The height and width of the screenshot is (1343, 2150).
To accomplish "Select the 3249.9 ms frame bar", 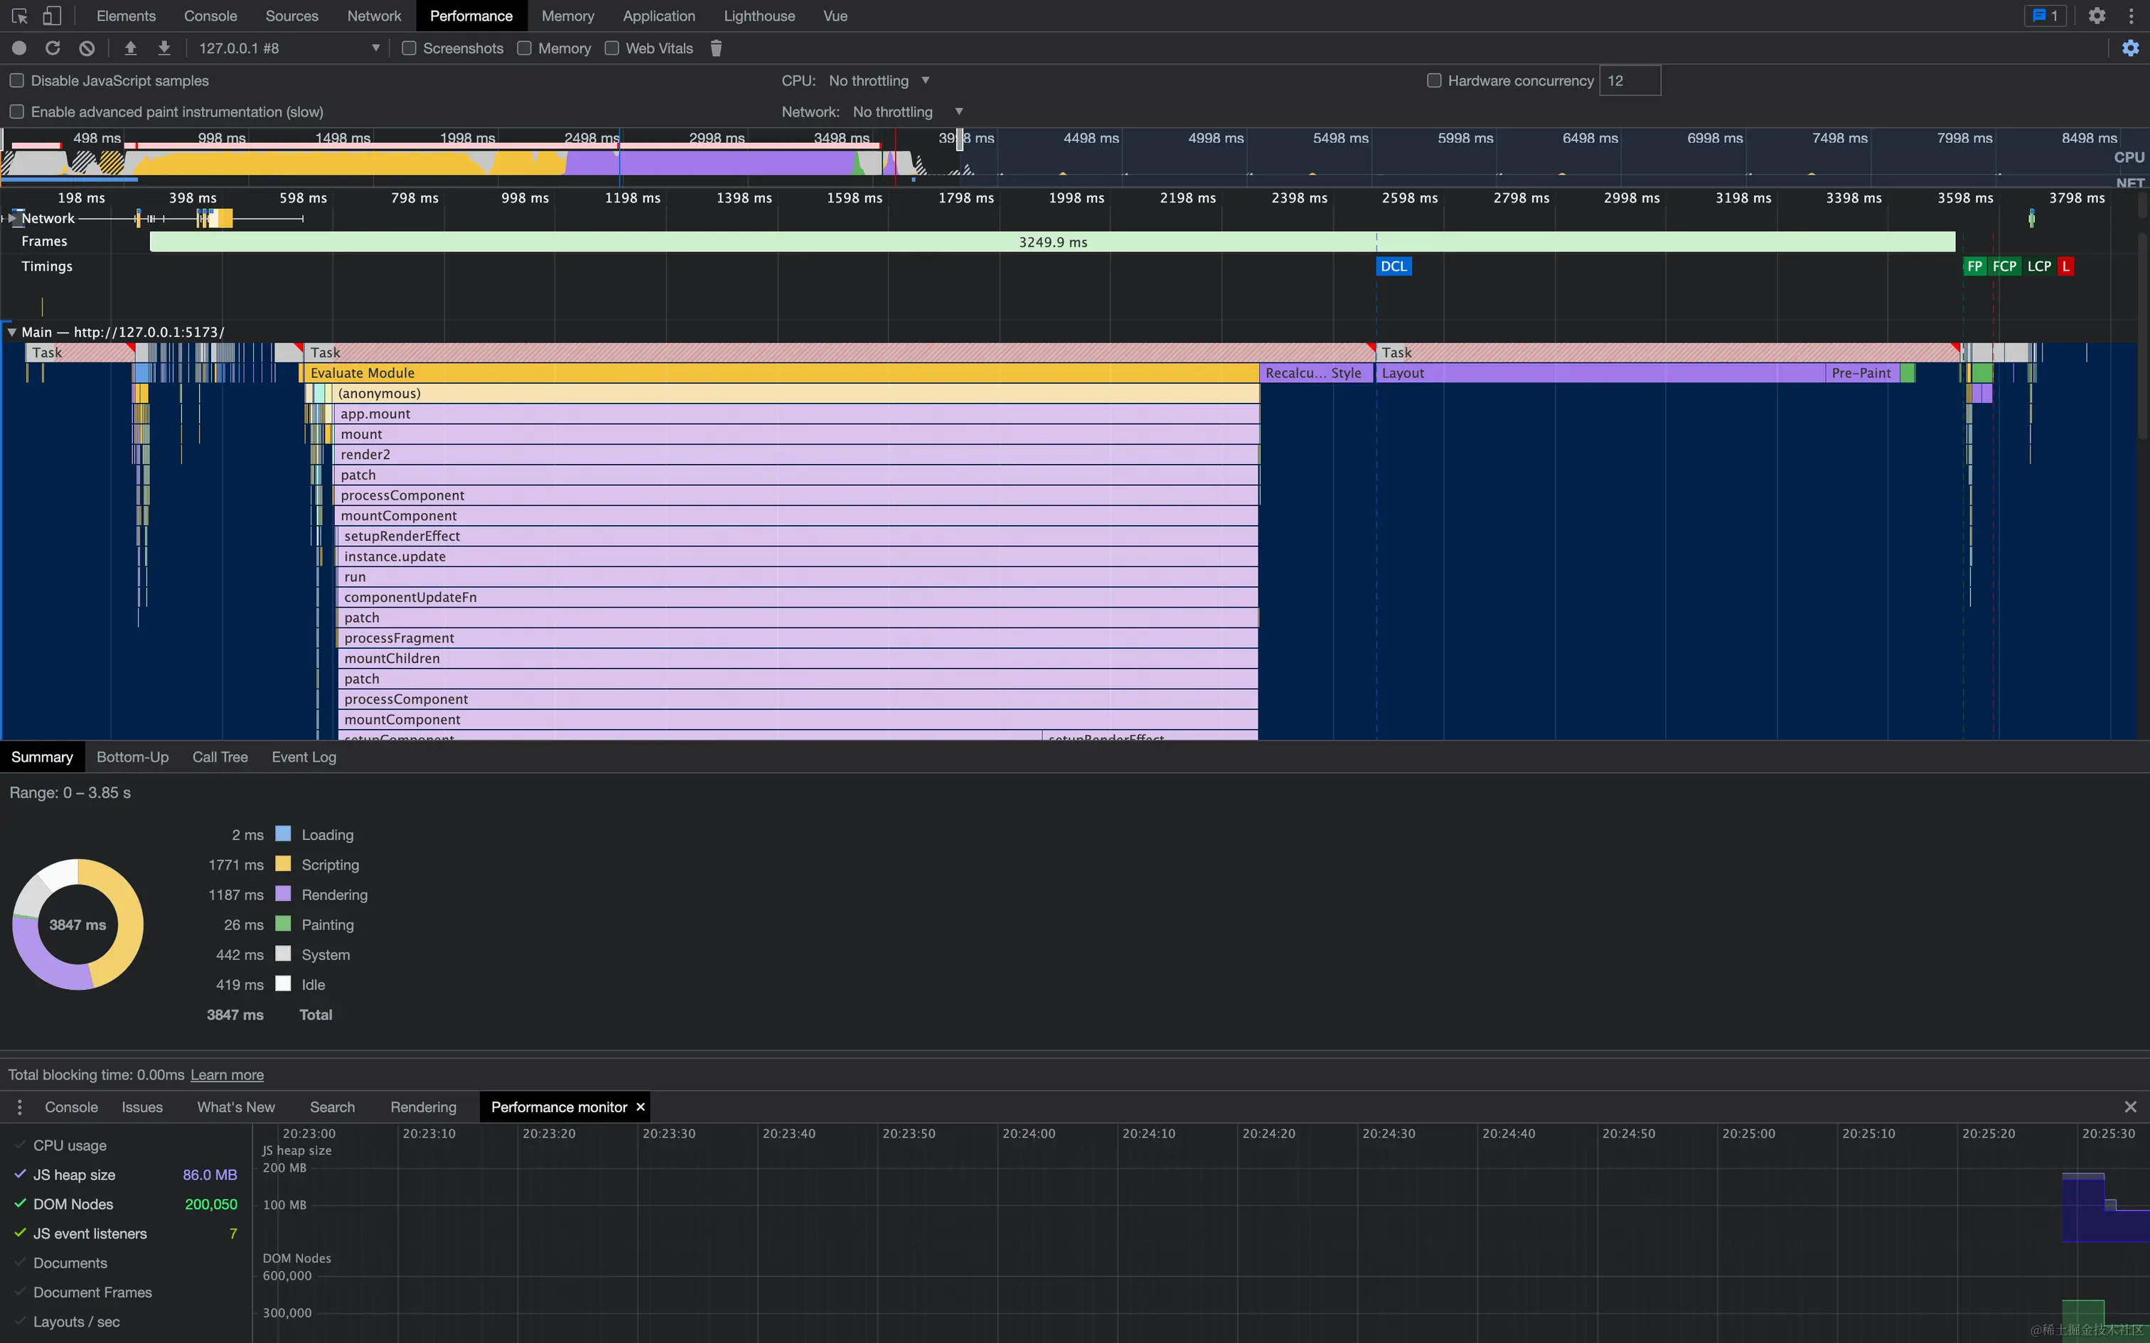I will [x=1053, y=242].
